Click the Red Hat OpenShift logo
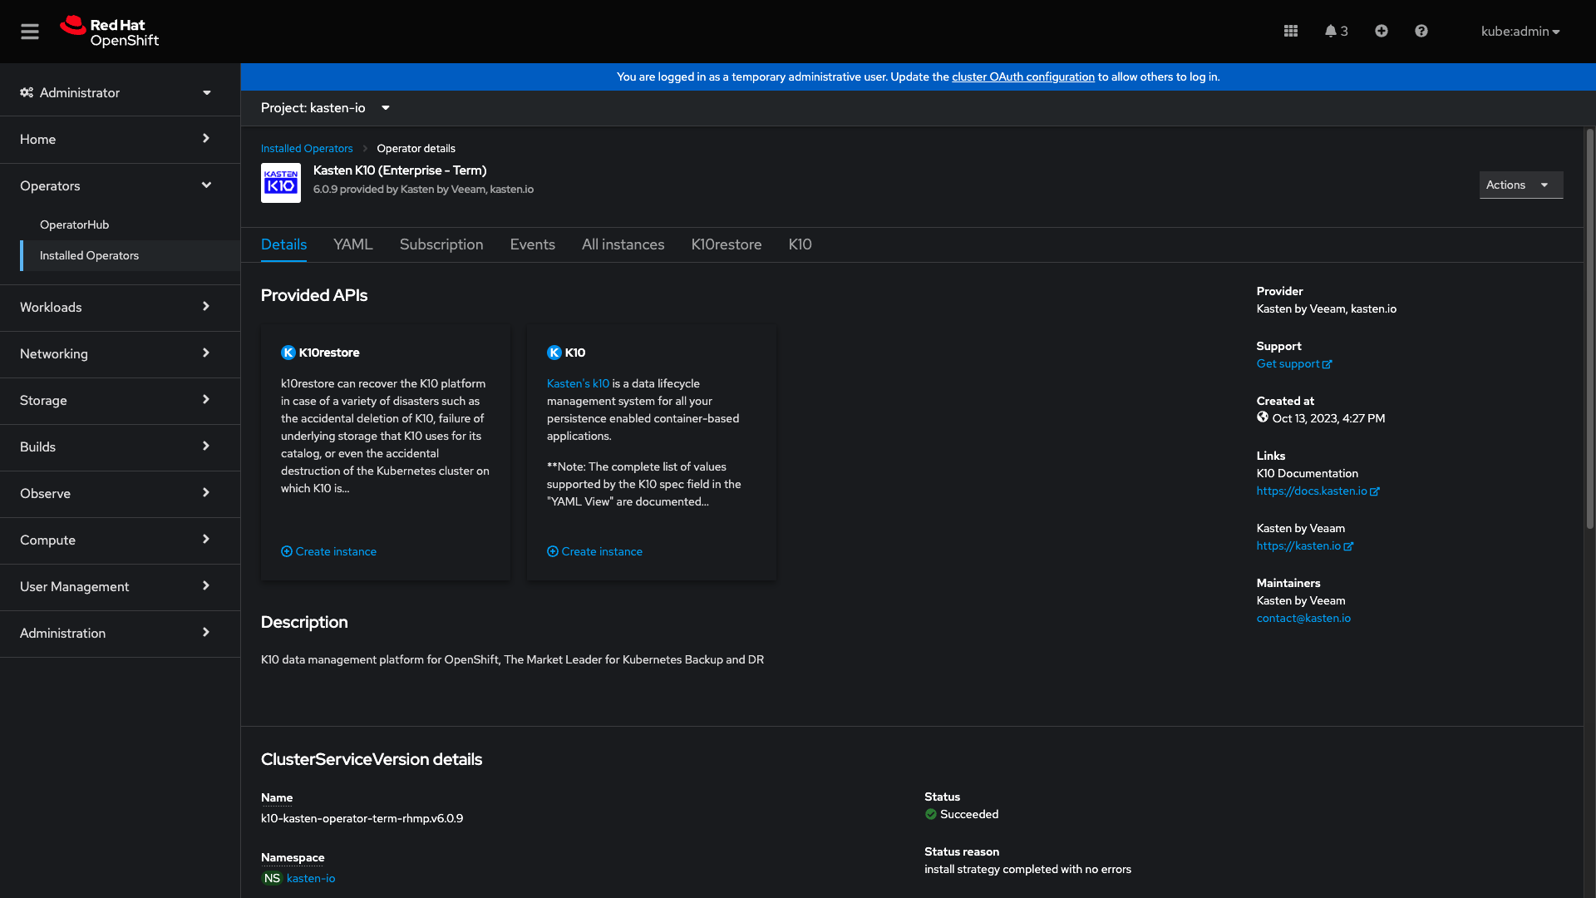The image size is (1596, 898). coord(109,32)
